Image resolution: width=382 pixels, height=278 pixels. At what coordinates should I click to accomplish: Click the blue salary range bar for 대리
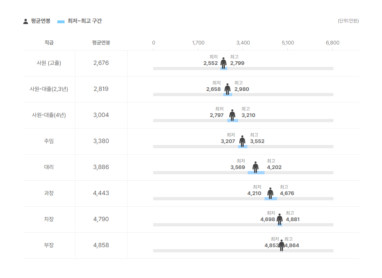256,173
